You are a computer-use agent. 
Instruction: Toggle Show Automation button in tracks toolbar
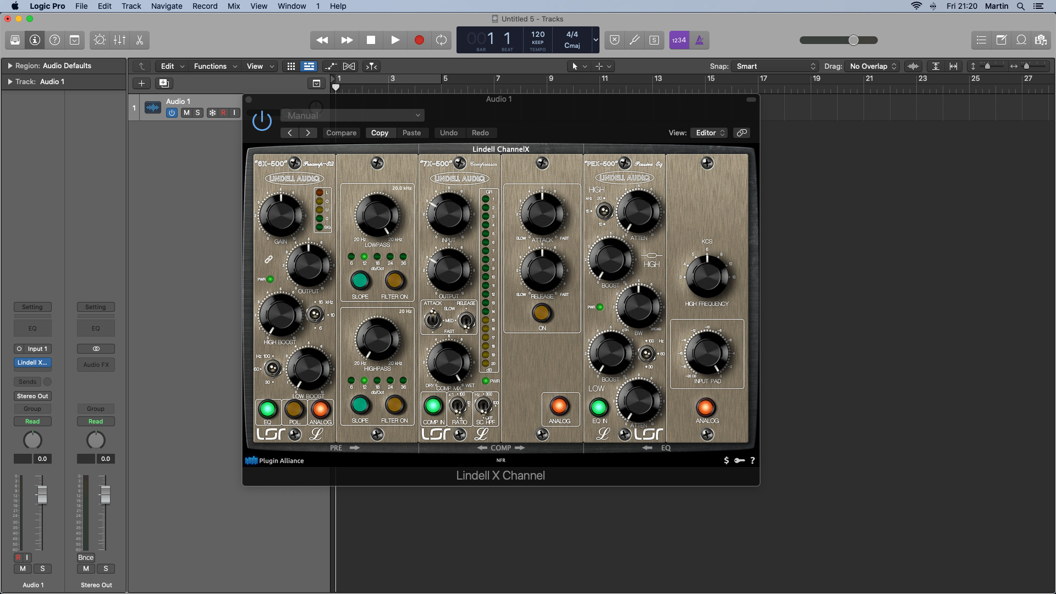[x=331, y=67]
